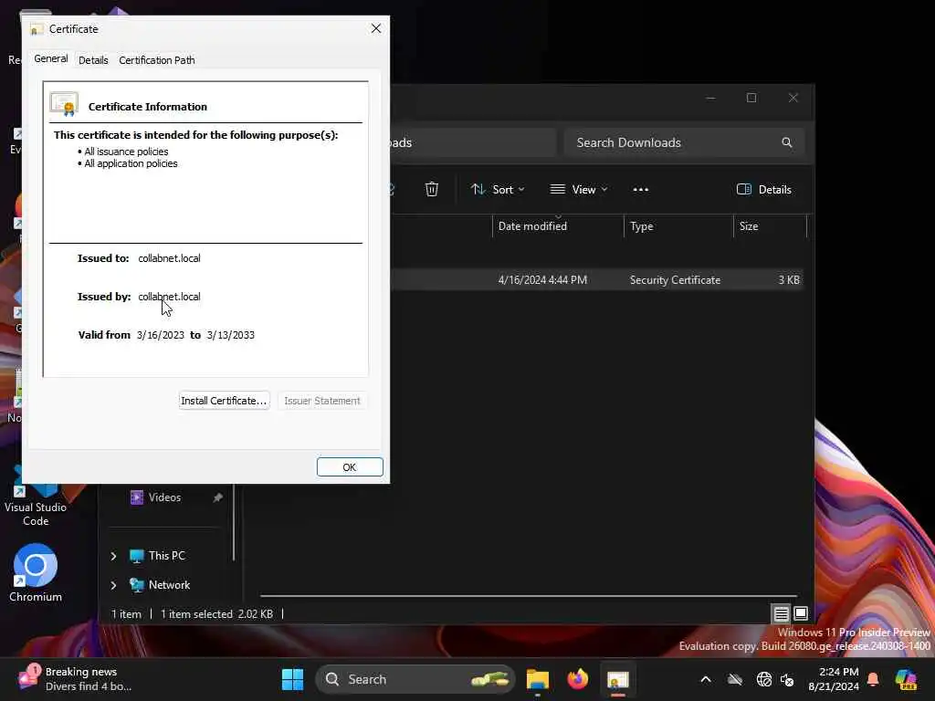Click the Certificate app taskbar icon
This screenshot has width=935, height=701.
click(x=618, y=679)
